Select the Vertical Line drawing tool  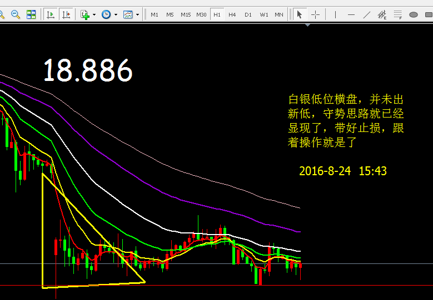(335, 14)
